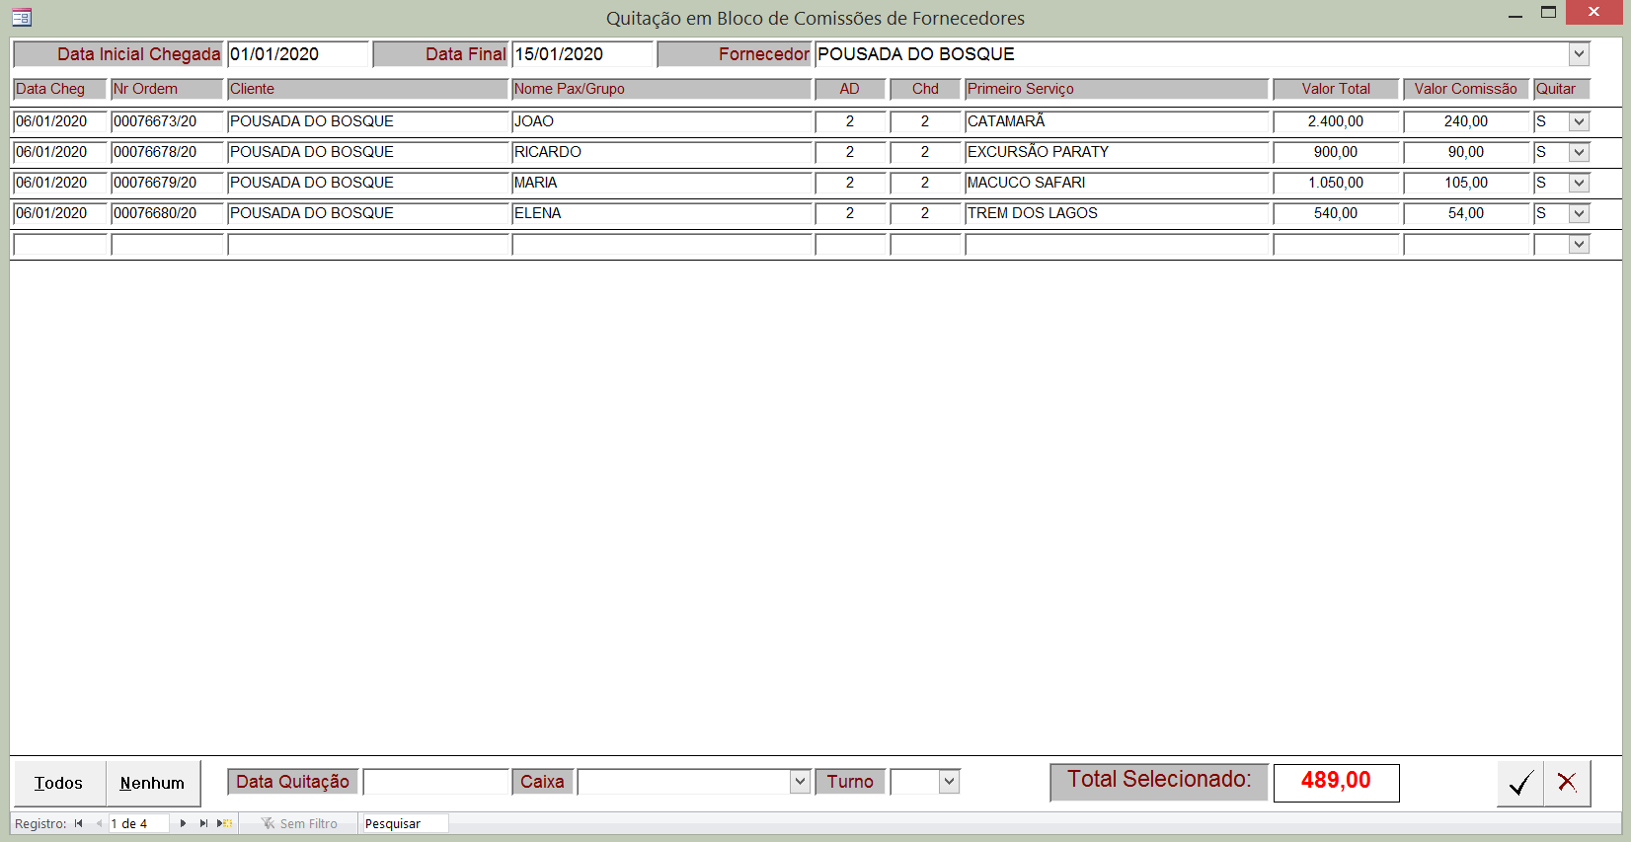Click the form icon in title bar
This screenshot has height=842, width=1631.
[x=22, y=17]
